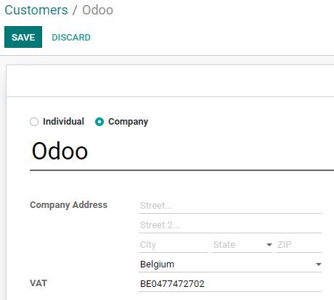This screenshot has width=334, height=300.
Task: Click the Company label text
Action: (x=128, y=122)
